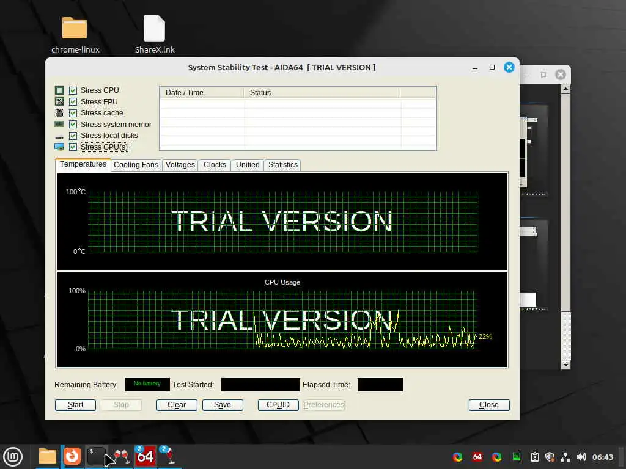Screen dimensions: 626x469
Task: Disable the Stress cache checkbox
Action: pyautogui.click(x=73, y=113)
